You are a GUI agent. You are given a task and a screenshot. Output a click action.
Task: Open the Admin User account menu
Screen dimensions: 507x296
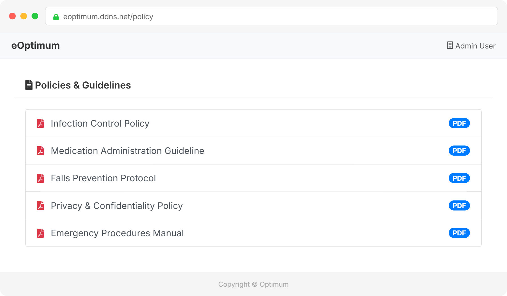[x=475, y=46]
